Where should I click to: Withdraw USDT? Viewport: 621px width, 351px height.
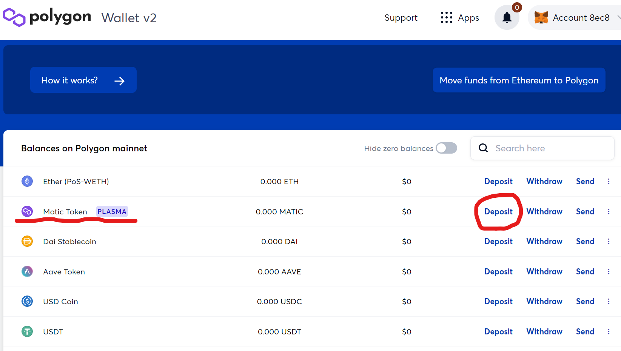click(x=544, y=331)
